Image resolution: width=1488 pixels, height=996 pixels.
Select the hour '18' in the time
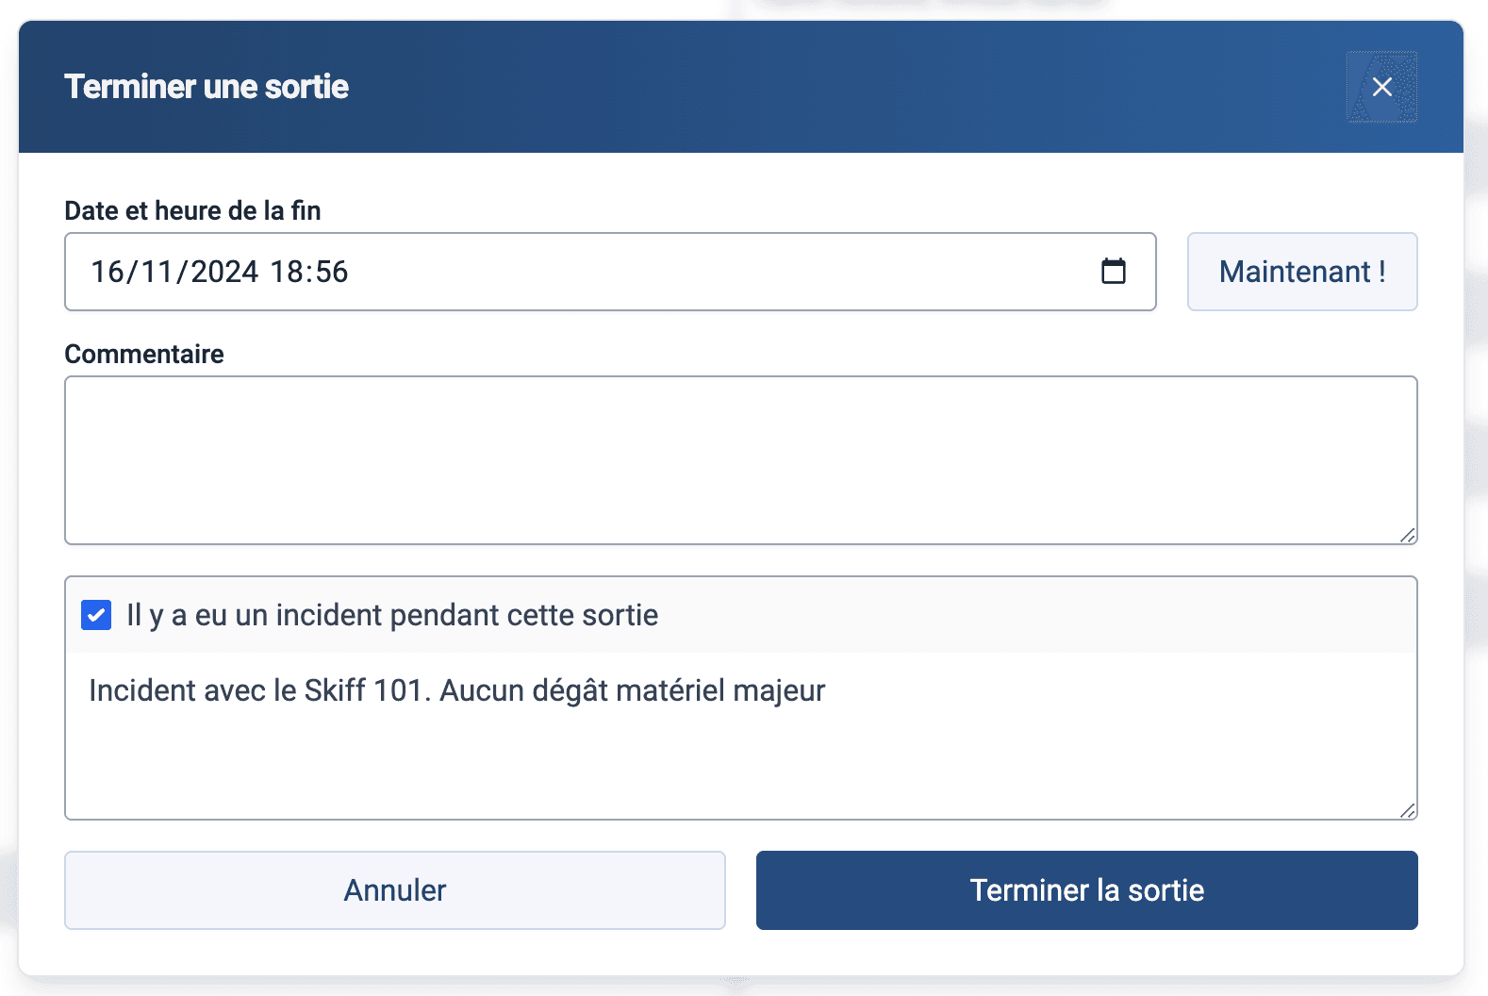286,272
